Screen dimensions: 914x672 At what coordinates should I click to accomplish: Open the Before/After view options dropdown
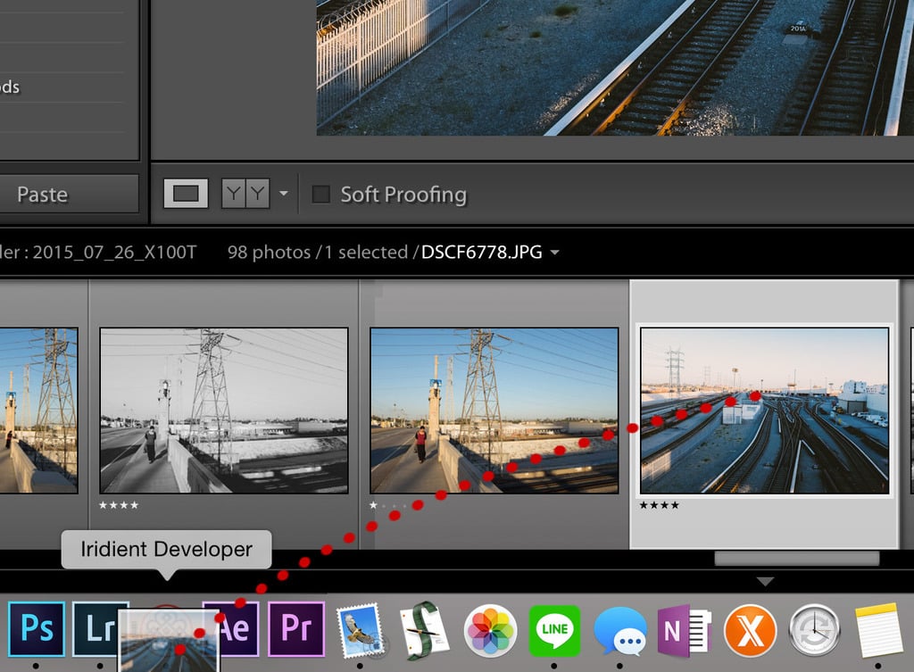[283, 194]
